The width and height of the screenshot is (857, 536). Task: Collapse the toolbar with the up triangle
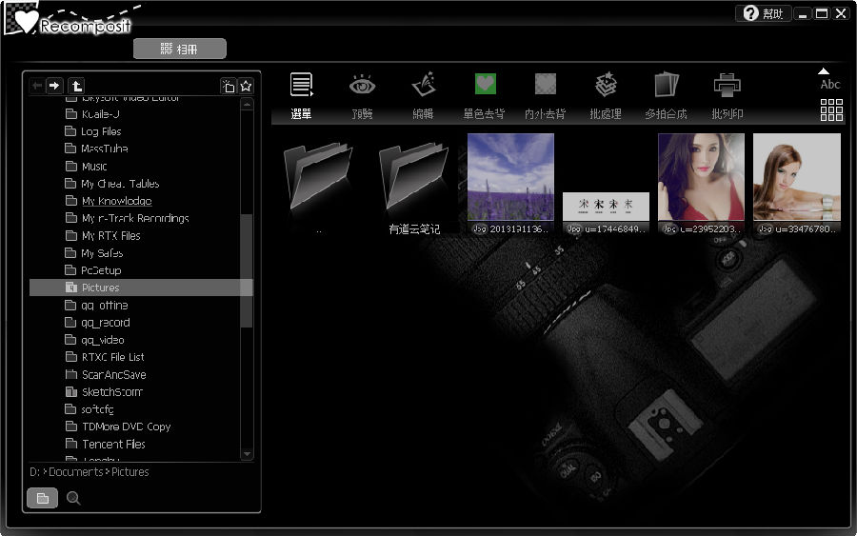pyautogui.click(x=823, y=71)
